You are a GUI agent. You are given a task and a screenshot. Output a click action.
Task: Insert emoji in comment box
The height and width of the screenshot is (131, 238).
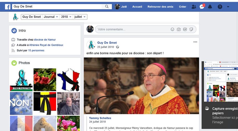tap(172, 29)
